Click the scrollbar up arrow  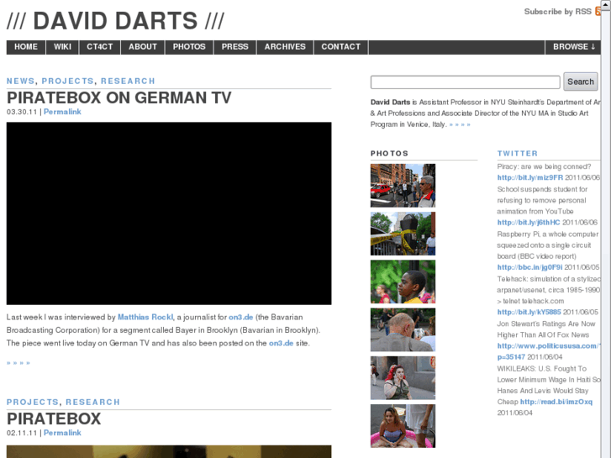[x=607, y=4]
